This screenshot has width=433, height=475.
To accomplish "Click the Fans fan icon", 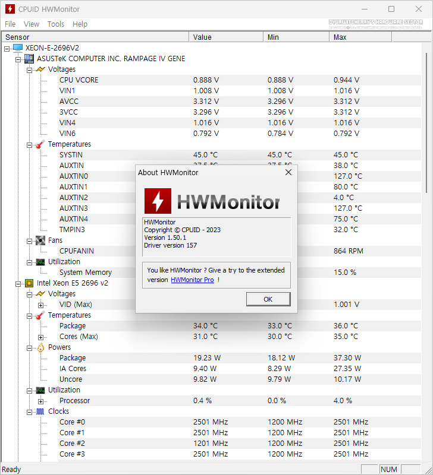I will (x=40, y=240).
